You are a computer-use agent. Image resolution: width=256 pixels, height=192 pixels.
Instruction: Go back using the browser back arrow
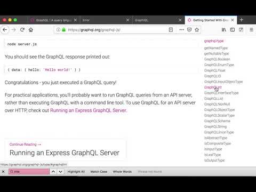point(5,30)
